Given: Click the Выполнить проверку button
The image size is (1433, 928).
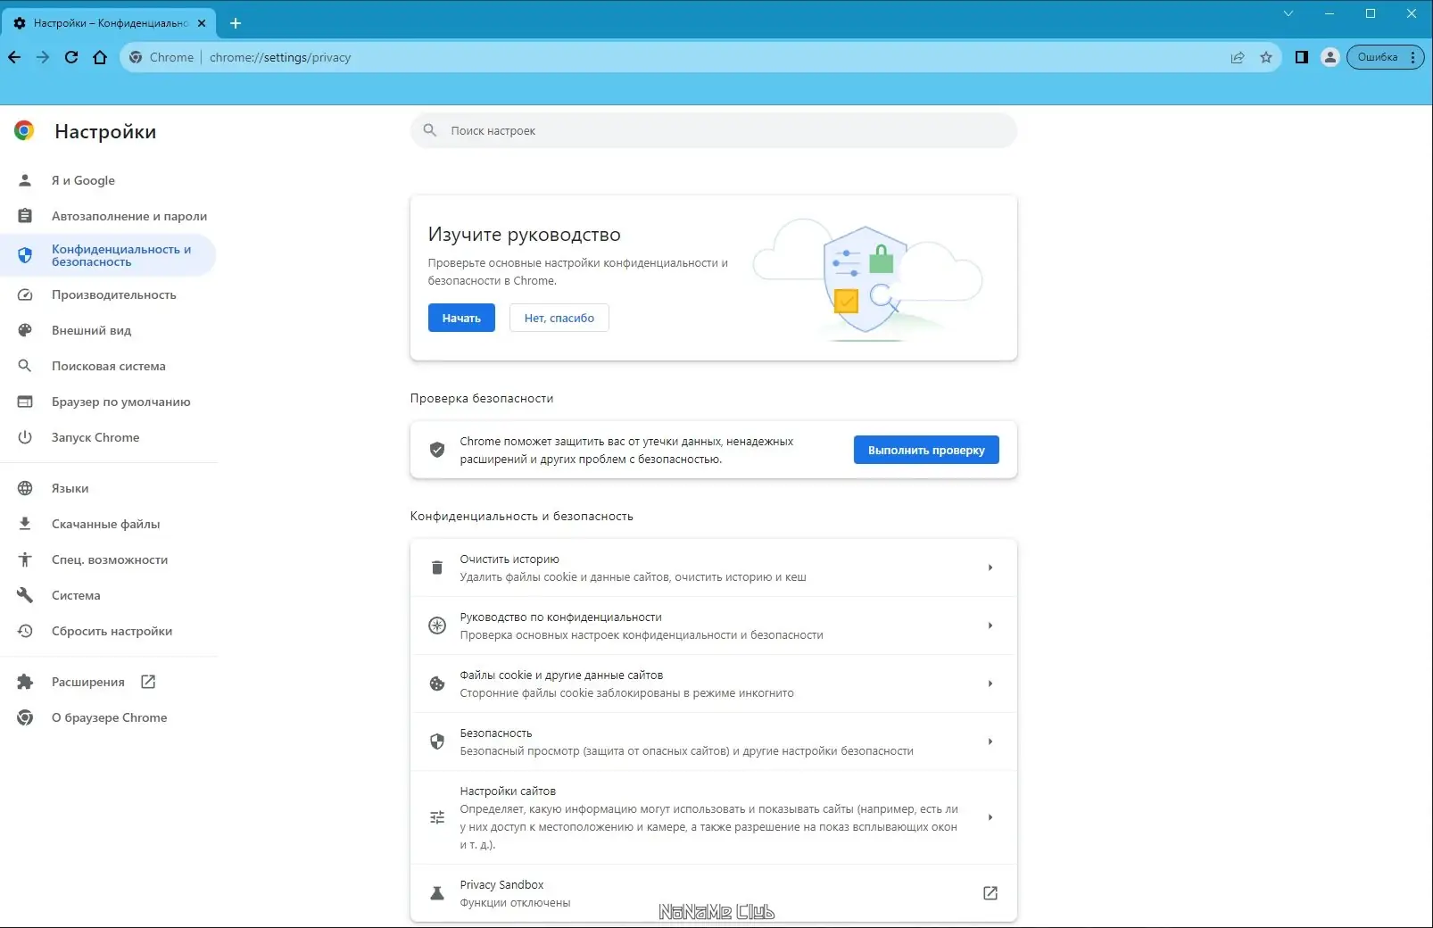Looking at the screenshot, I should [925, 450].
